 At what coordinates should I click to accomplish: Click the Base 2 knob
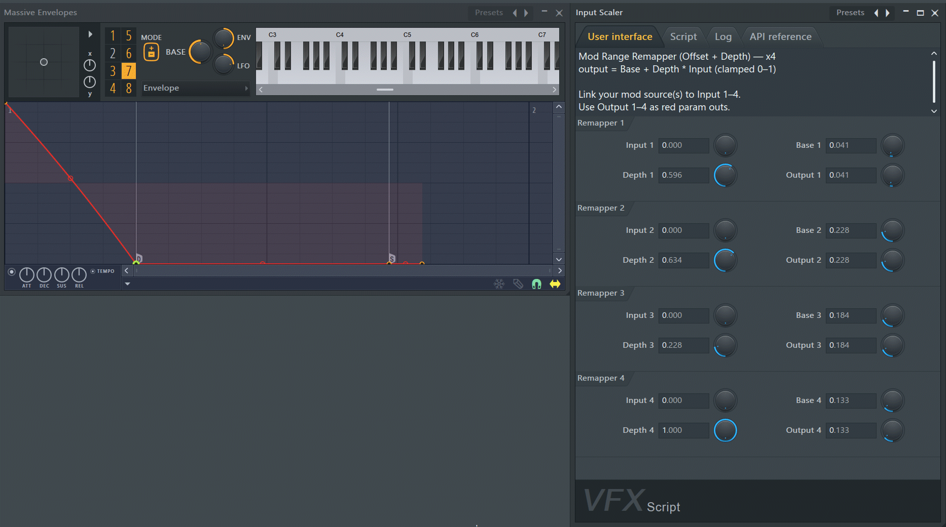coord(893,230)
